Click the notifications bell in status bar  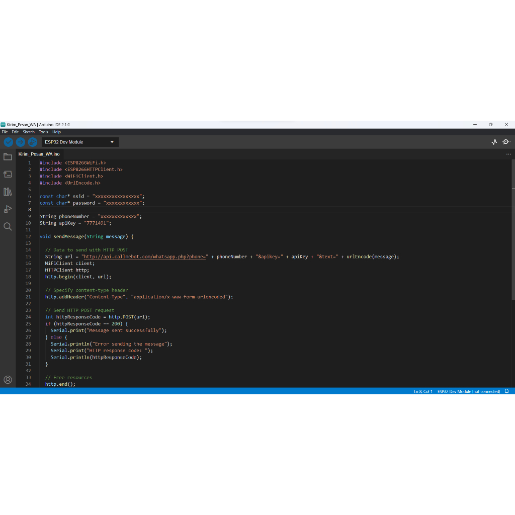tap(507, 391)
